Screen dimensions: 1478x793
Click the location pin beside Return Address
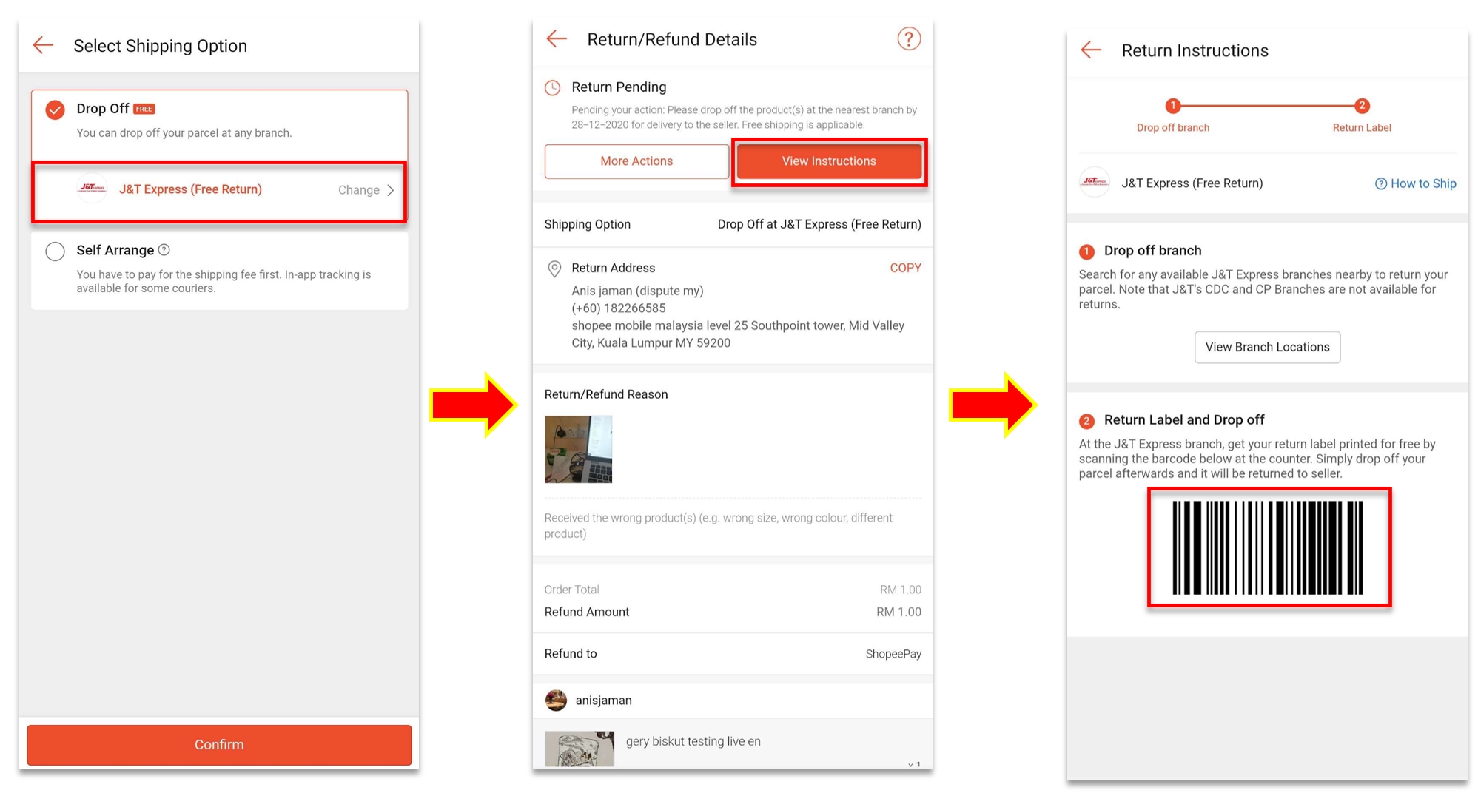(554, 269)
